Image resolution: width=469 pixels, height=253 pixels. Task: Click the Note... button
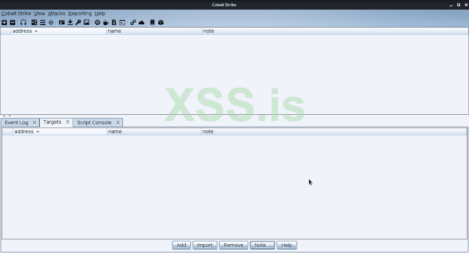262,245
